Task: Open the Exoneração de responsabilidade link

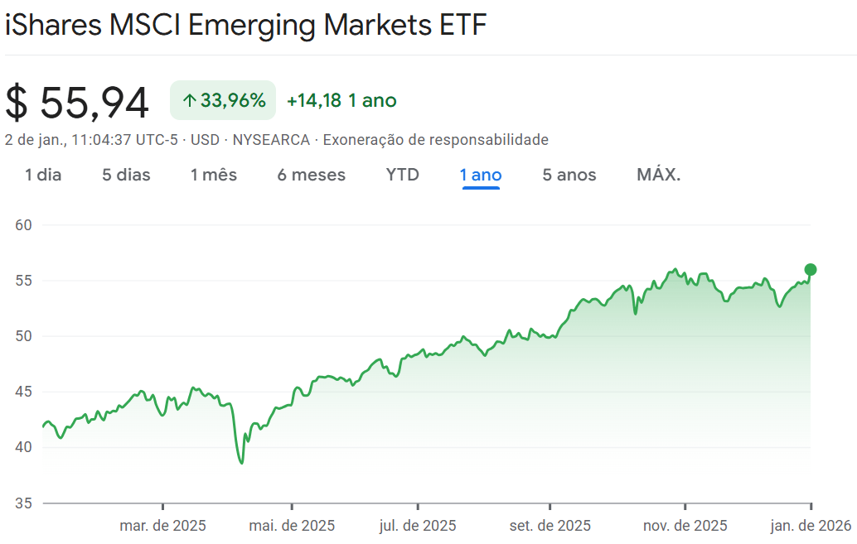Action: tap(435, 140)
